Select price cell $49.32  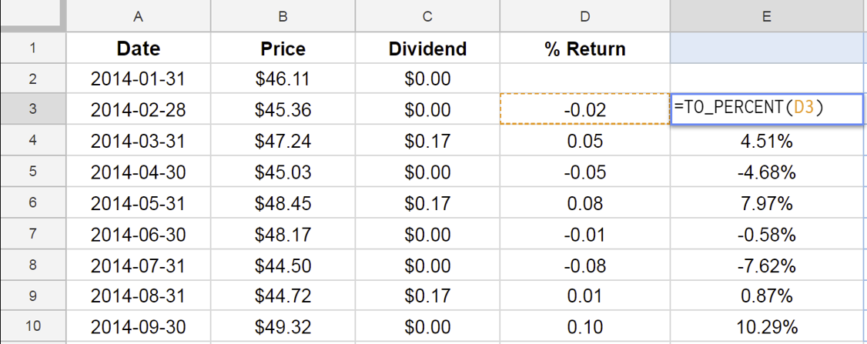283,326
